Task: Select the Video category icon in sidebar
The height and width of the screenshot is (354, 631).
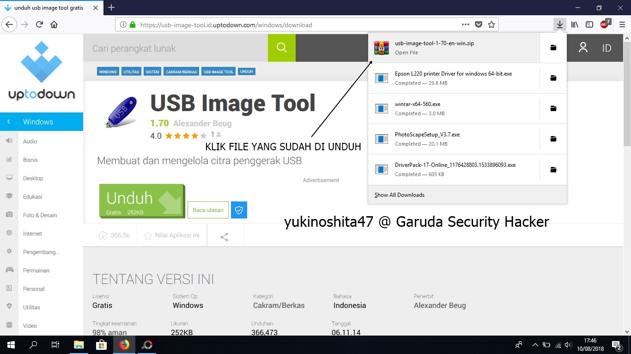Action: [10, 325]
